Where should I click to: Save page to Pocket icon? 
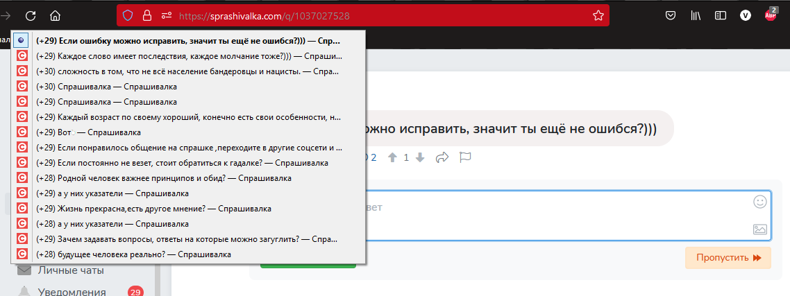[x=671, y=16]
